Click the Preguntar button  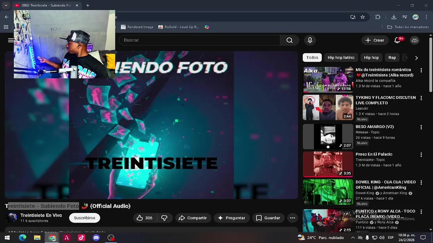232,218
